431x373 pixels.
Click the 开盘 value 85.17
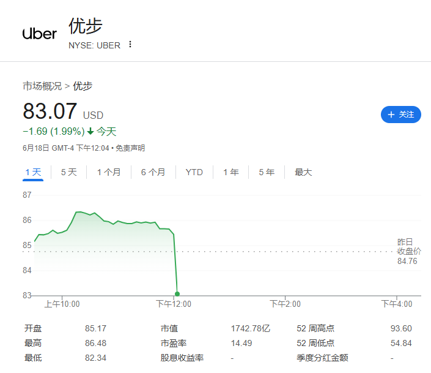95,328
